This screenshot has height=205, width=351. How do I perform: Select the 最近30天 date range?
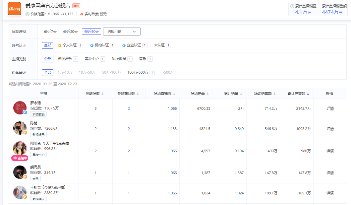click(71, 32)
